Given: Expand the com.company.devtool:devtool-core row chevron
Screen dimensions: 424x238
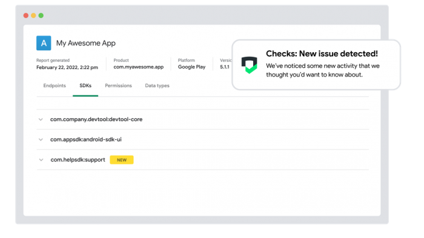Looking at the screenshot, I should (x=41, y=119).
